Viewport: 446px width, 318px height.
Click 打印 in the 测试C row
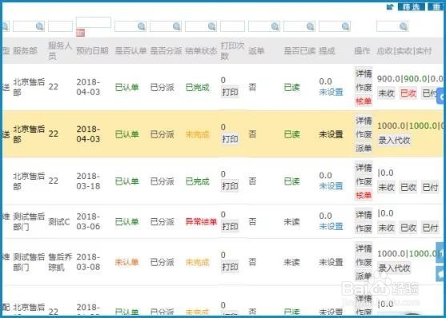point(230,227)
